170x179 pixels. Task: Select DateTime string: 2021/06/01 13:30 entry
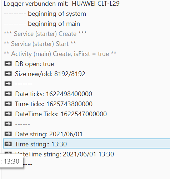pos(64,154)
